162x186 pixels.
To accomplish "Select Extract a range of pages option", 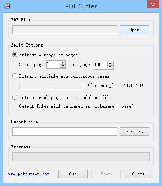I will coord(15,55).
